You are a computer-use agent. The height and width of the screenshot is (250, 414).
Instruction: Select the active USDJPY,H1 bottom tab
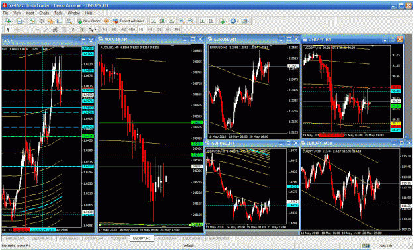(142, 238)
